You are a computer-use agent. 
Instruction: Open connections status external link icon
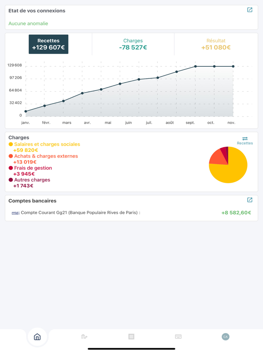[x=249, y=10]
